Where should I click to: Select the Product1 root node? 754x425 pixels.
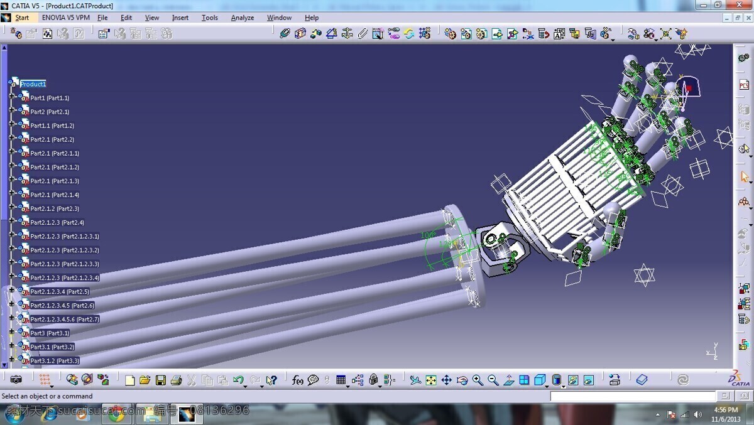tap(33, 83)
